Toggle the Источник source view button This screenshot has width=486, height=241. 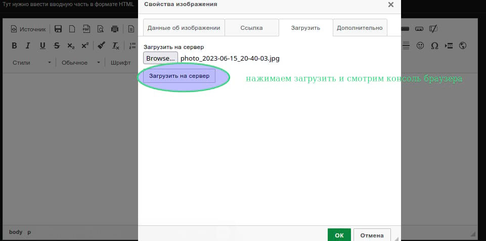click(x=28, y=29)
